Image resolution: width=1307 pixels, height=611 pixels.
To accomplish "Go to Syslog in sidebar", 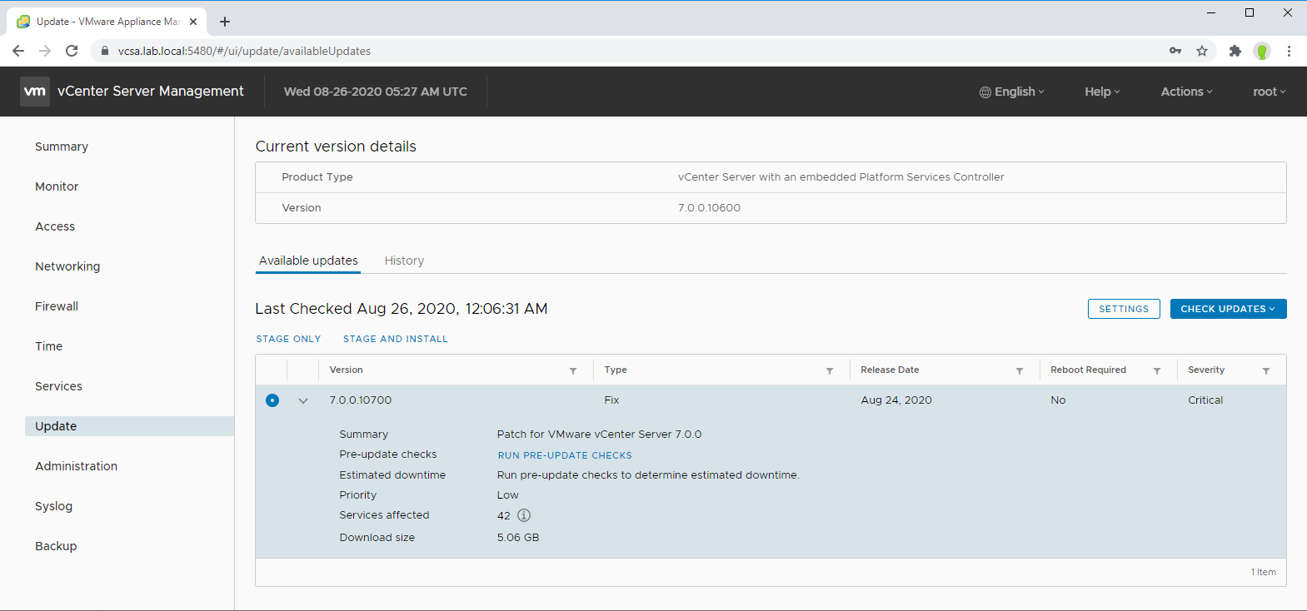I will point(53,506).
